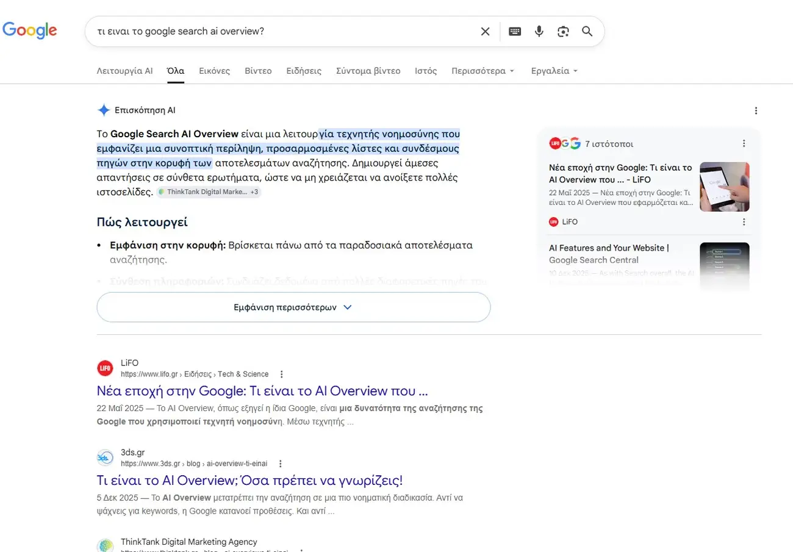The height and width of the screenshot is (552, 793).
Task: Click the 7 ιστότοποι text
Action: [609, 145]
